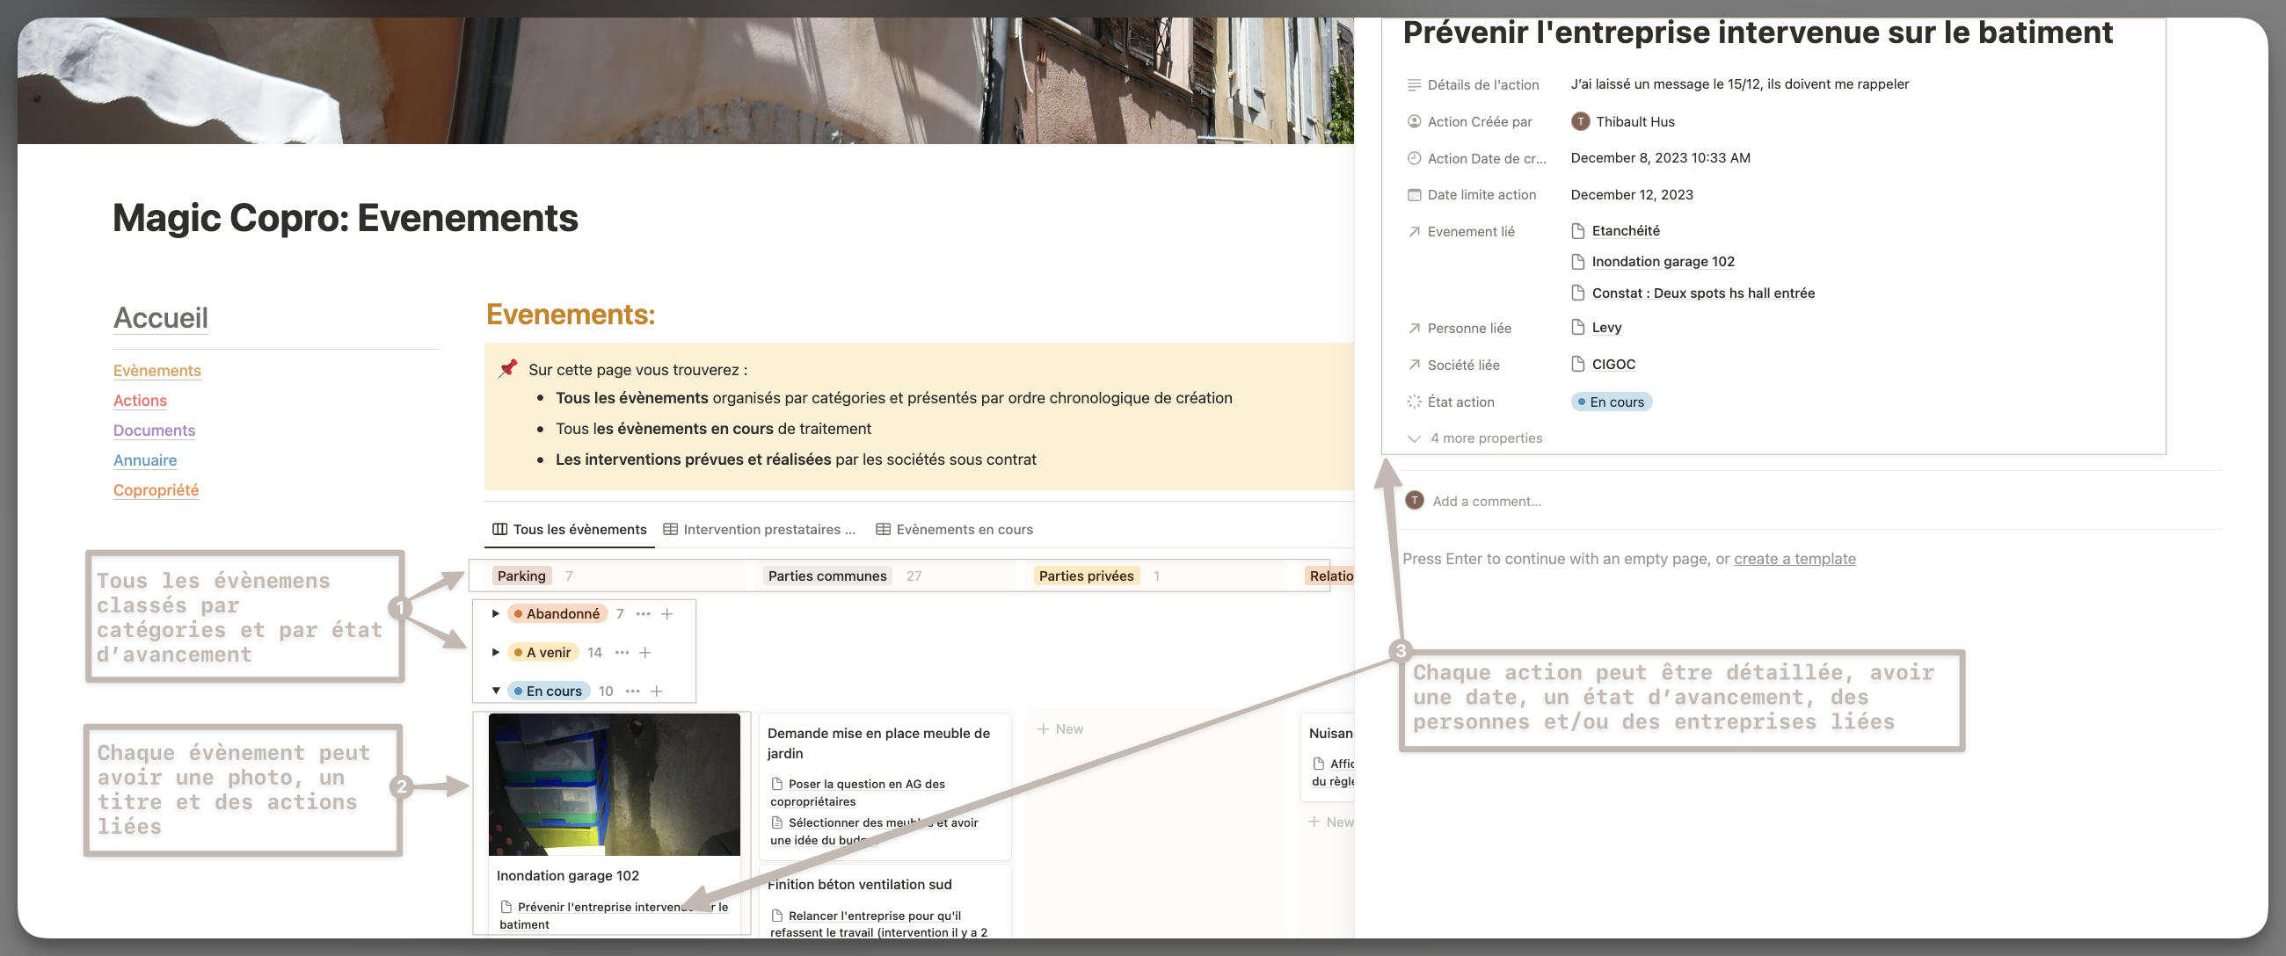This screenshot has height=956, width=2286.
Task: Open the Documents sidebar link
Action: coord(155,430)
